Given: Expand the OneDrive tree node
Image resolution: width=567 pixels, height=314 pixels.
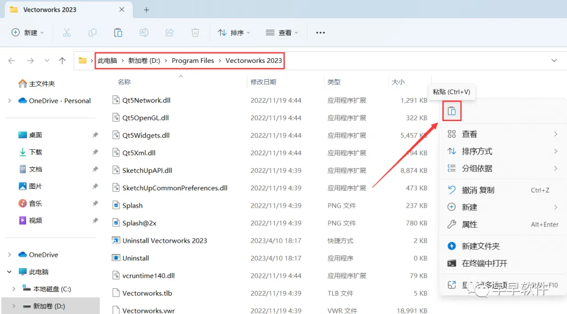Looking at the screenshot, I should pyautogui.click(x=9, y=255).
